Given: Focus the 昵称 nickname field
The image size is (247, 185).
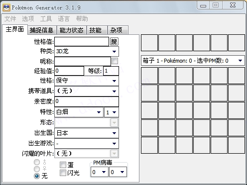Looking at the screenshot, I should click(83, 61).
